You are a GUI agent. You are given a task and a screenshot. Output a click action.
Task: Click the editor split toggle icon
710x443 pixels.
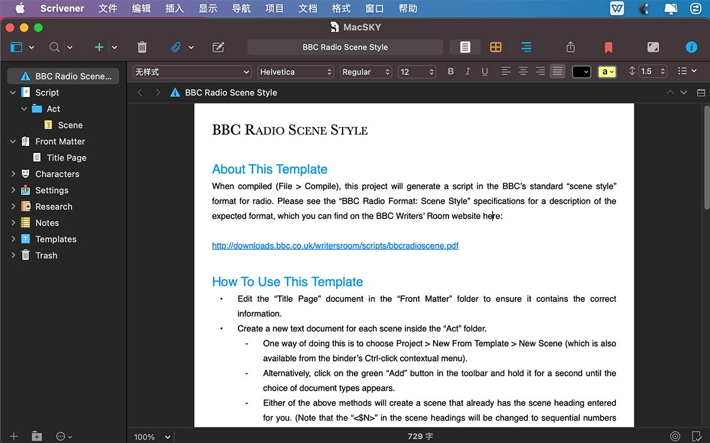[x=701, y=93]
